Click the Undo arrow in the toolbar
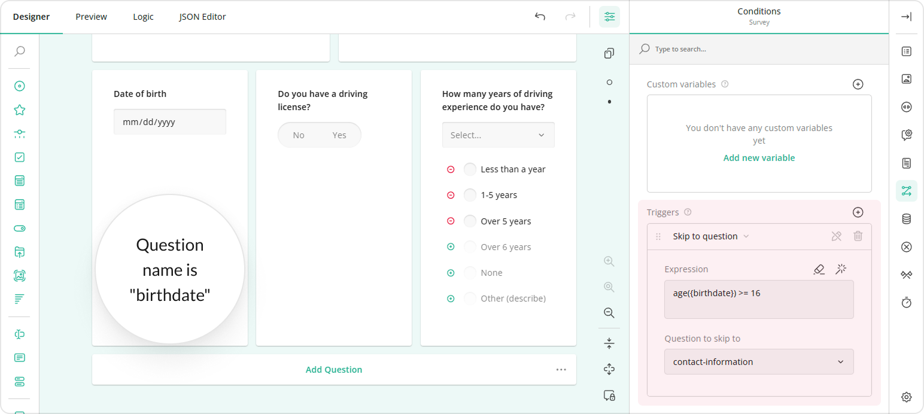The height and width of the screenshot is (414, 924). (540, 17)
